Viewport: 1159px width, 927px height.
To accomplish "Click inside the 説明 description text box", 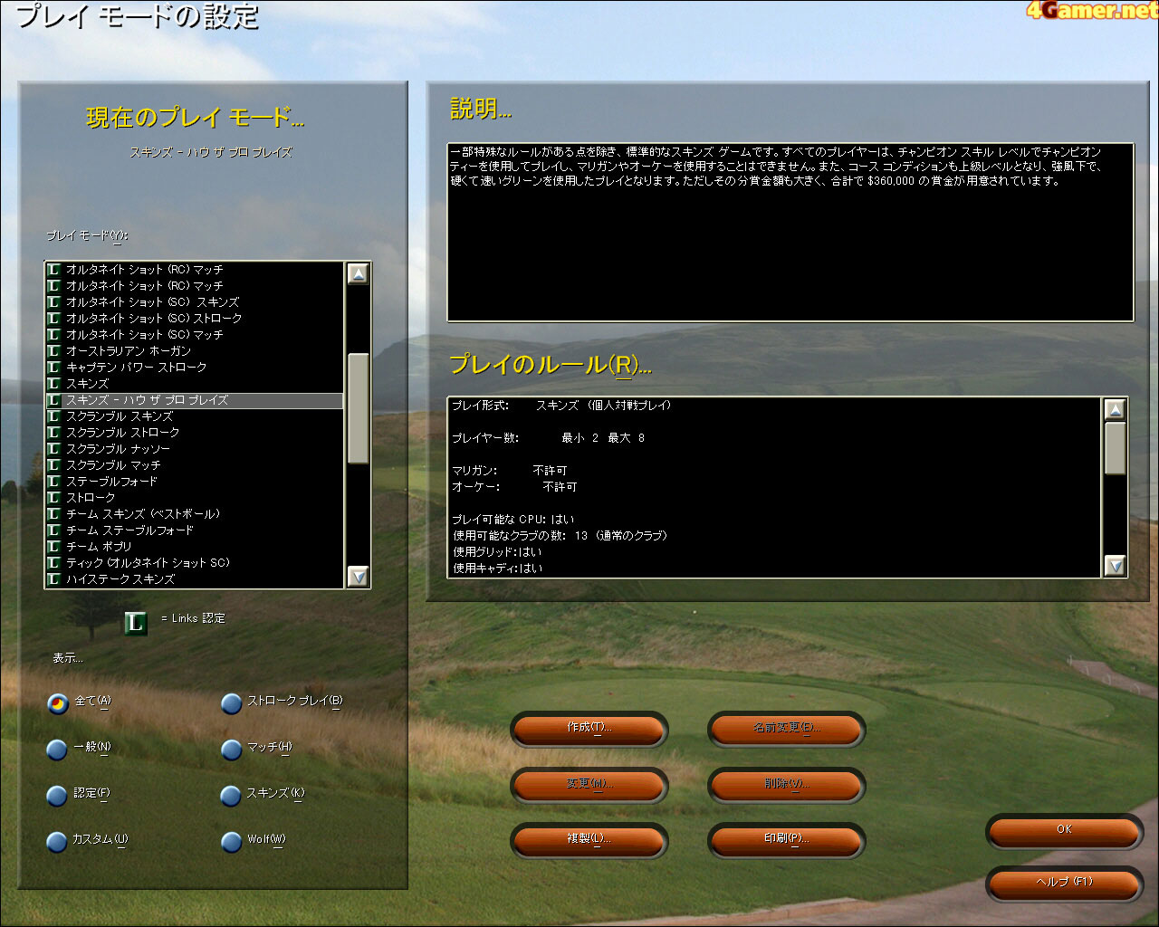I will coord(790,233).
